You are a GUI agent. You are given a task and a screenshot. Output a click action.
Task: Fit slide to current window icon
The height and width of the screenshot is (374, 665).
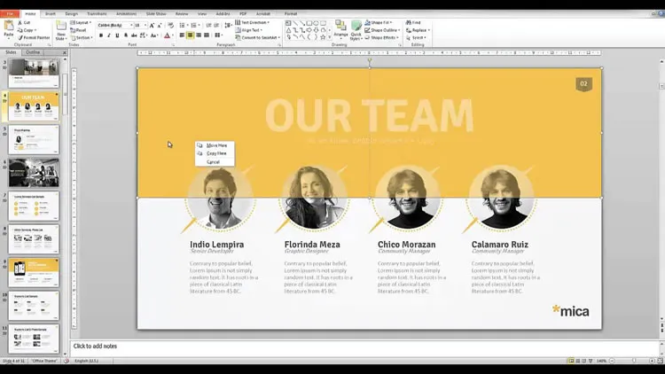click(660, 361)
